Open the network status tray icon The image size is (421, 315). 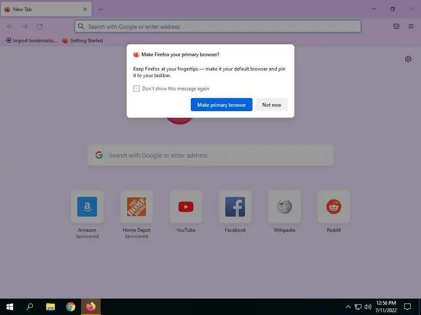click(x=358, y=307)
